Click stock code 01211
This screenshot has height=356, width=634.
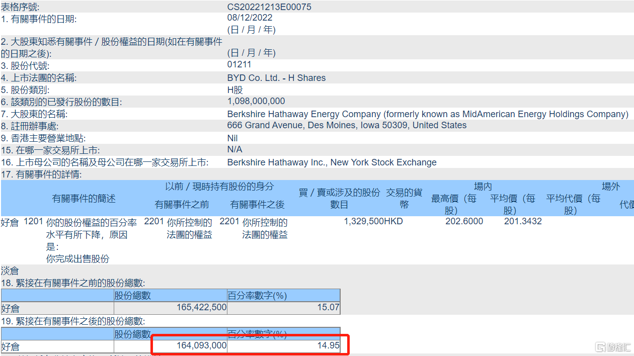[240, 64]
